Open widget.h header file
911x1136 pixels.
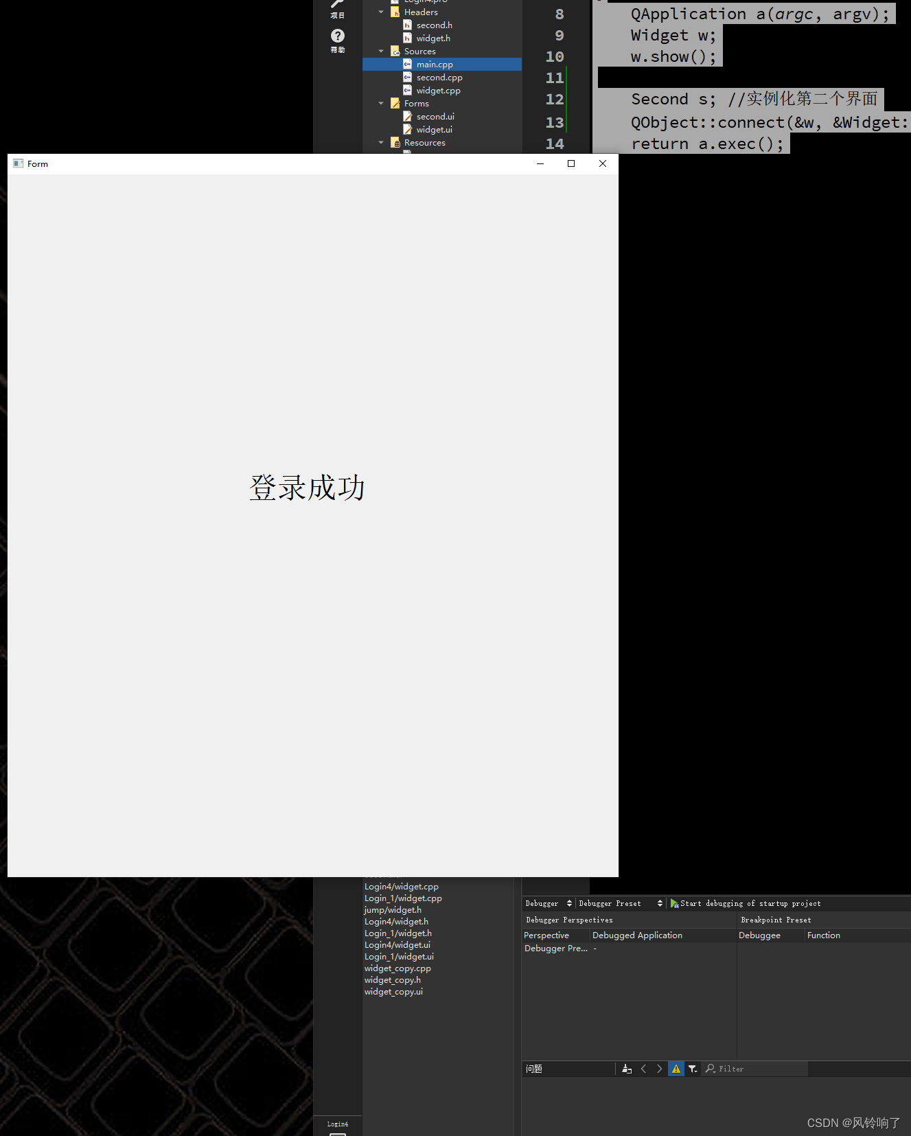pyautogui.click(x=433, y=38)
